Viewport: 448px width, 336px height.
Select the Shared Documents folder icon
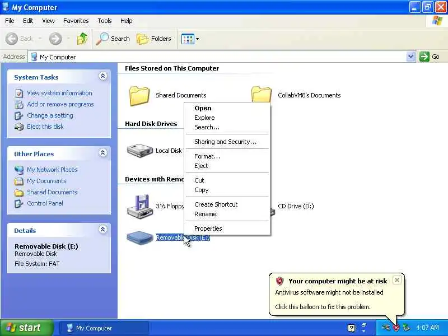click(139, 96)
